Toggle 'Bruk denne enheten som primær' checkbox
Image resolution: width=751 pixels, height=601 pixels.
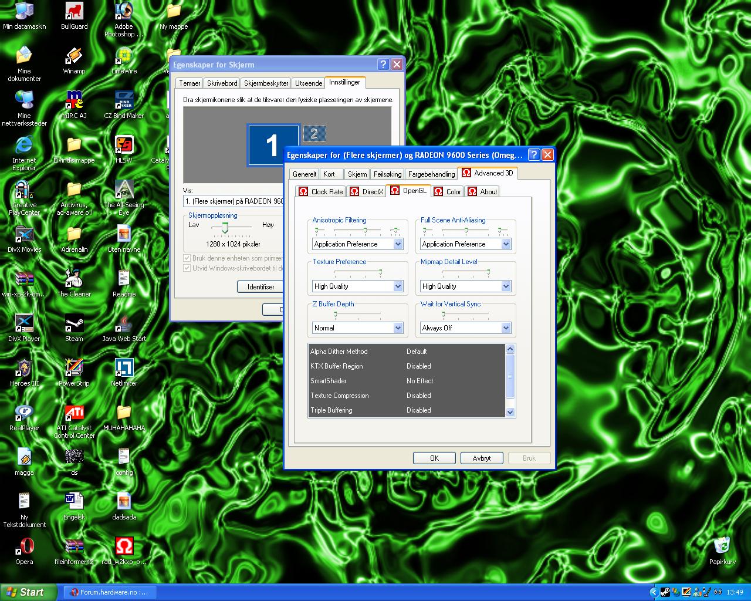pos(187,258)
